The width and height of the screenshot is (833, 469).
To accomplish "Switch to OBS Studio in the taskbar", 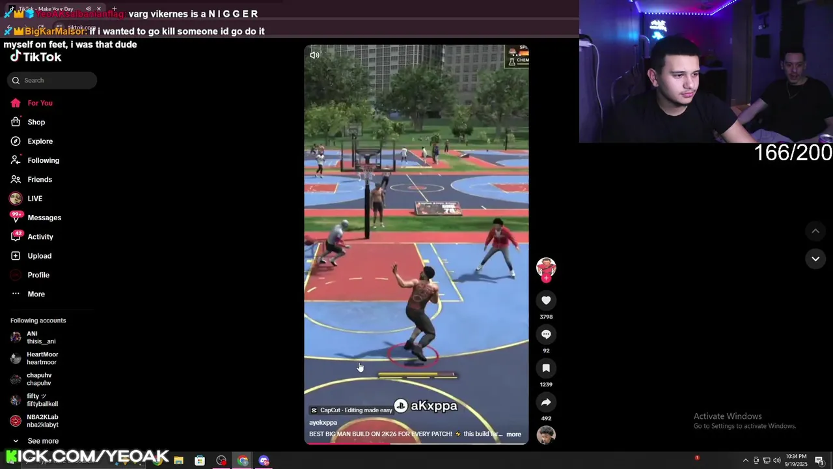I will pyautogui.click(x=221, y=461).
